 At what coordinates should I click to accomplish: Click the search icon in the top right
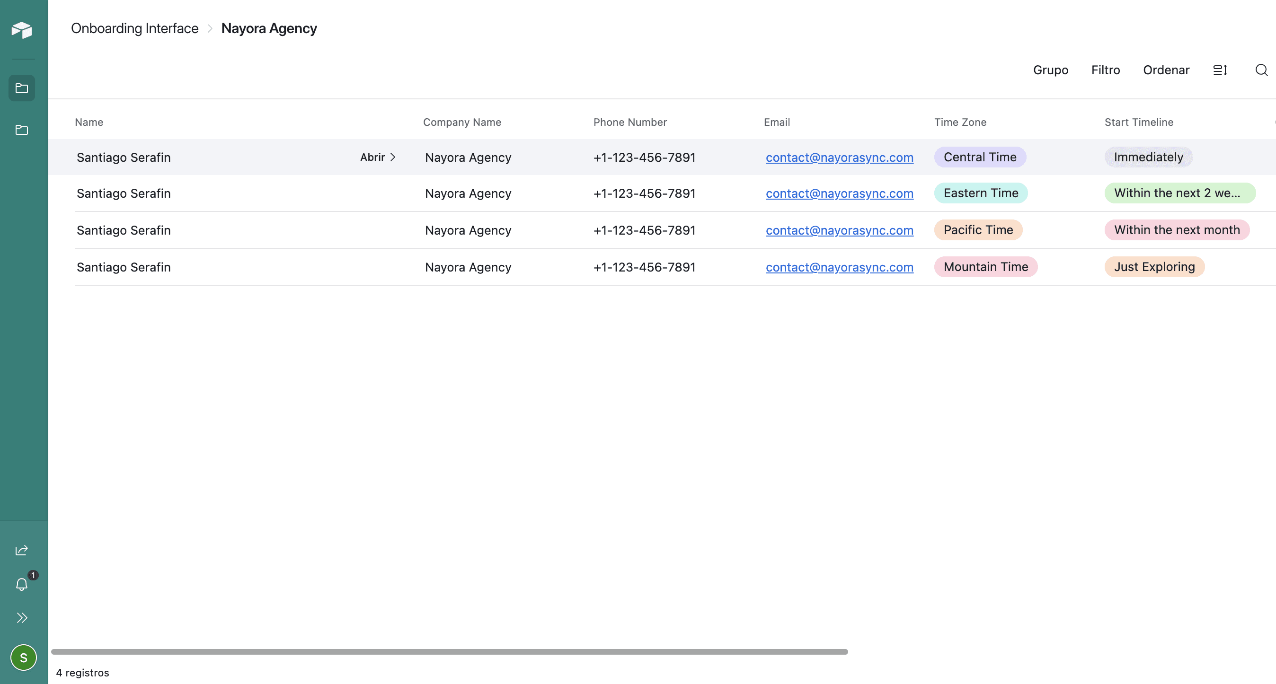pos(1261,70)
